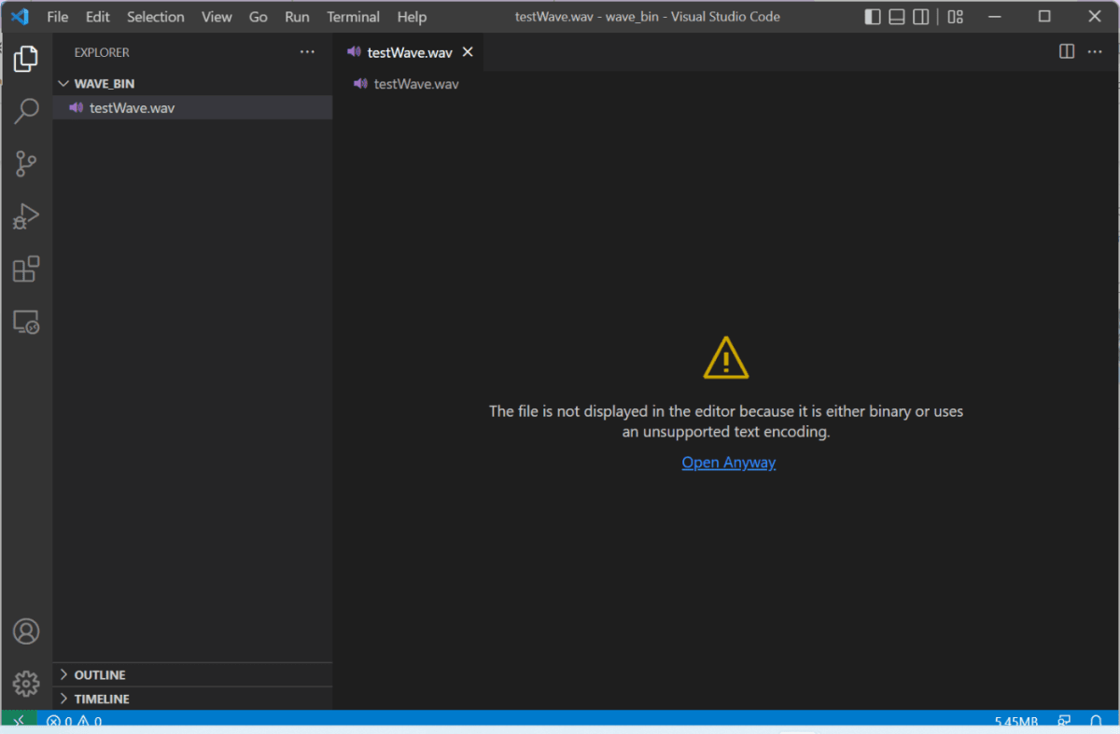
Task: Open the Remote Explorer view
Action: 26,323
